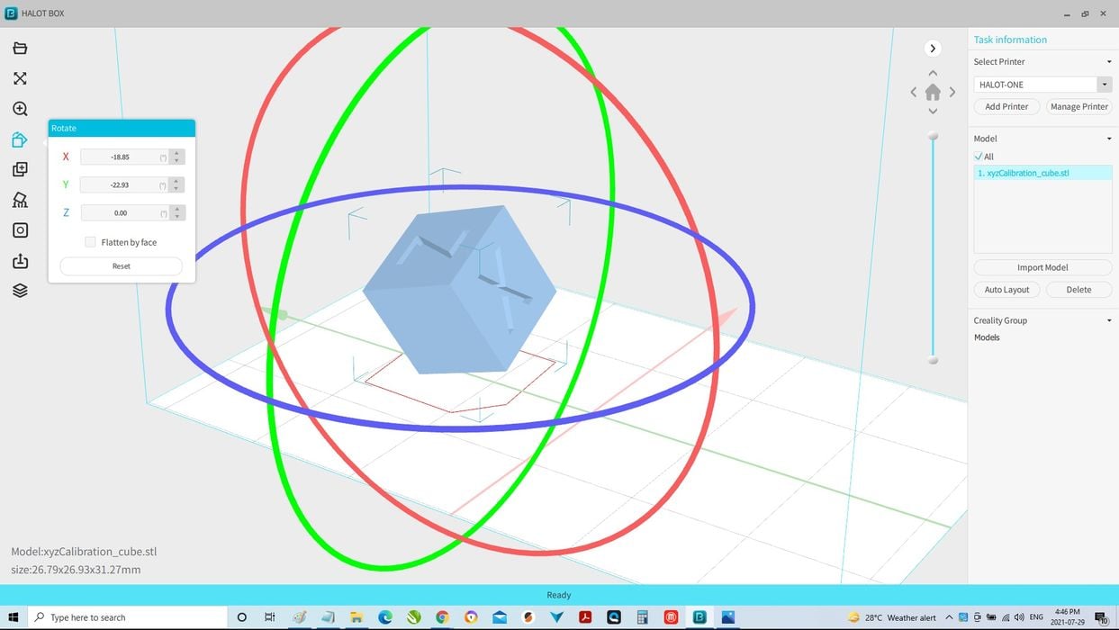Activate the Rotate tool
The width and height of the screenshot is (1119, 630).
[20, 139]
